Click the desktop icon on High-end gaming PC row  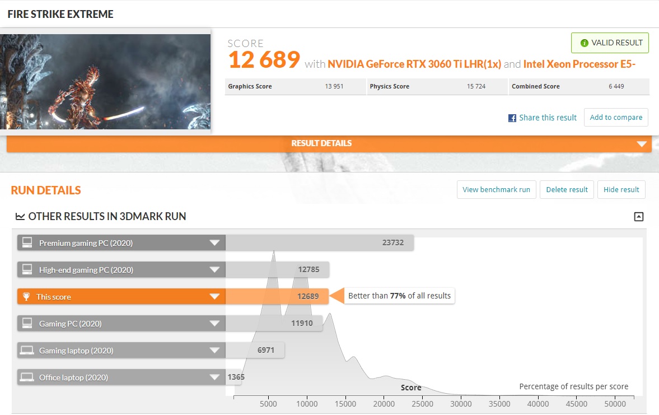[x=27, y=269]
